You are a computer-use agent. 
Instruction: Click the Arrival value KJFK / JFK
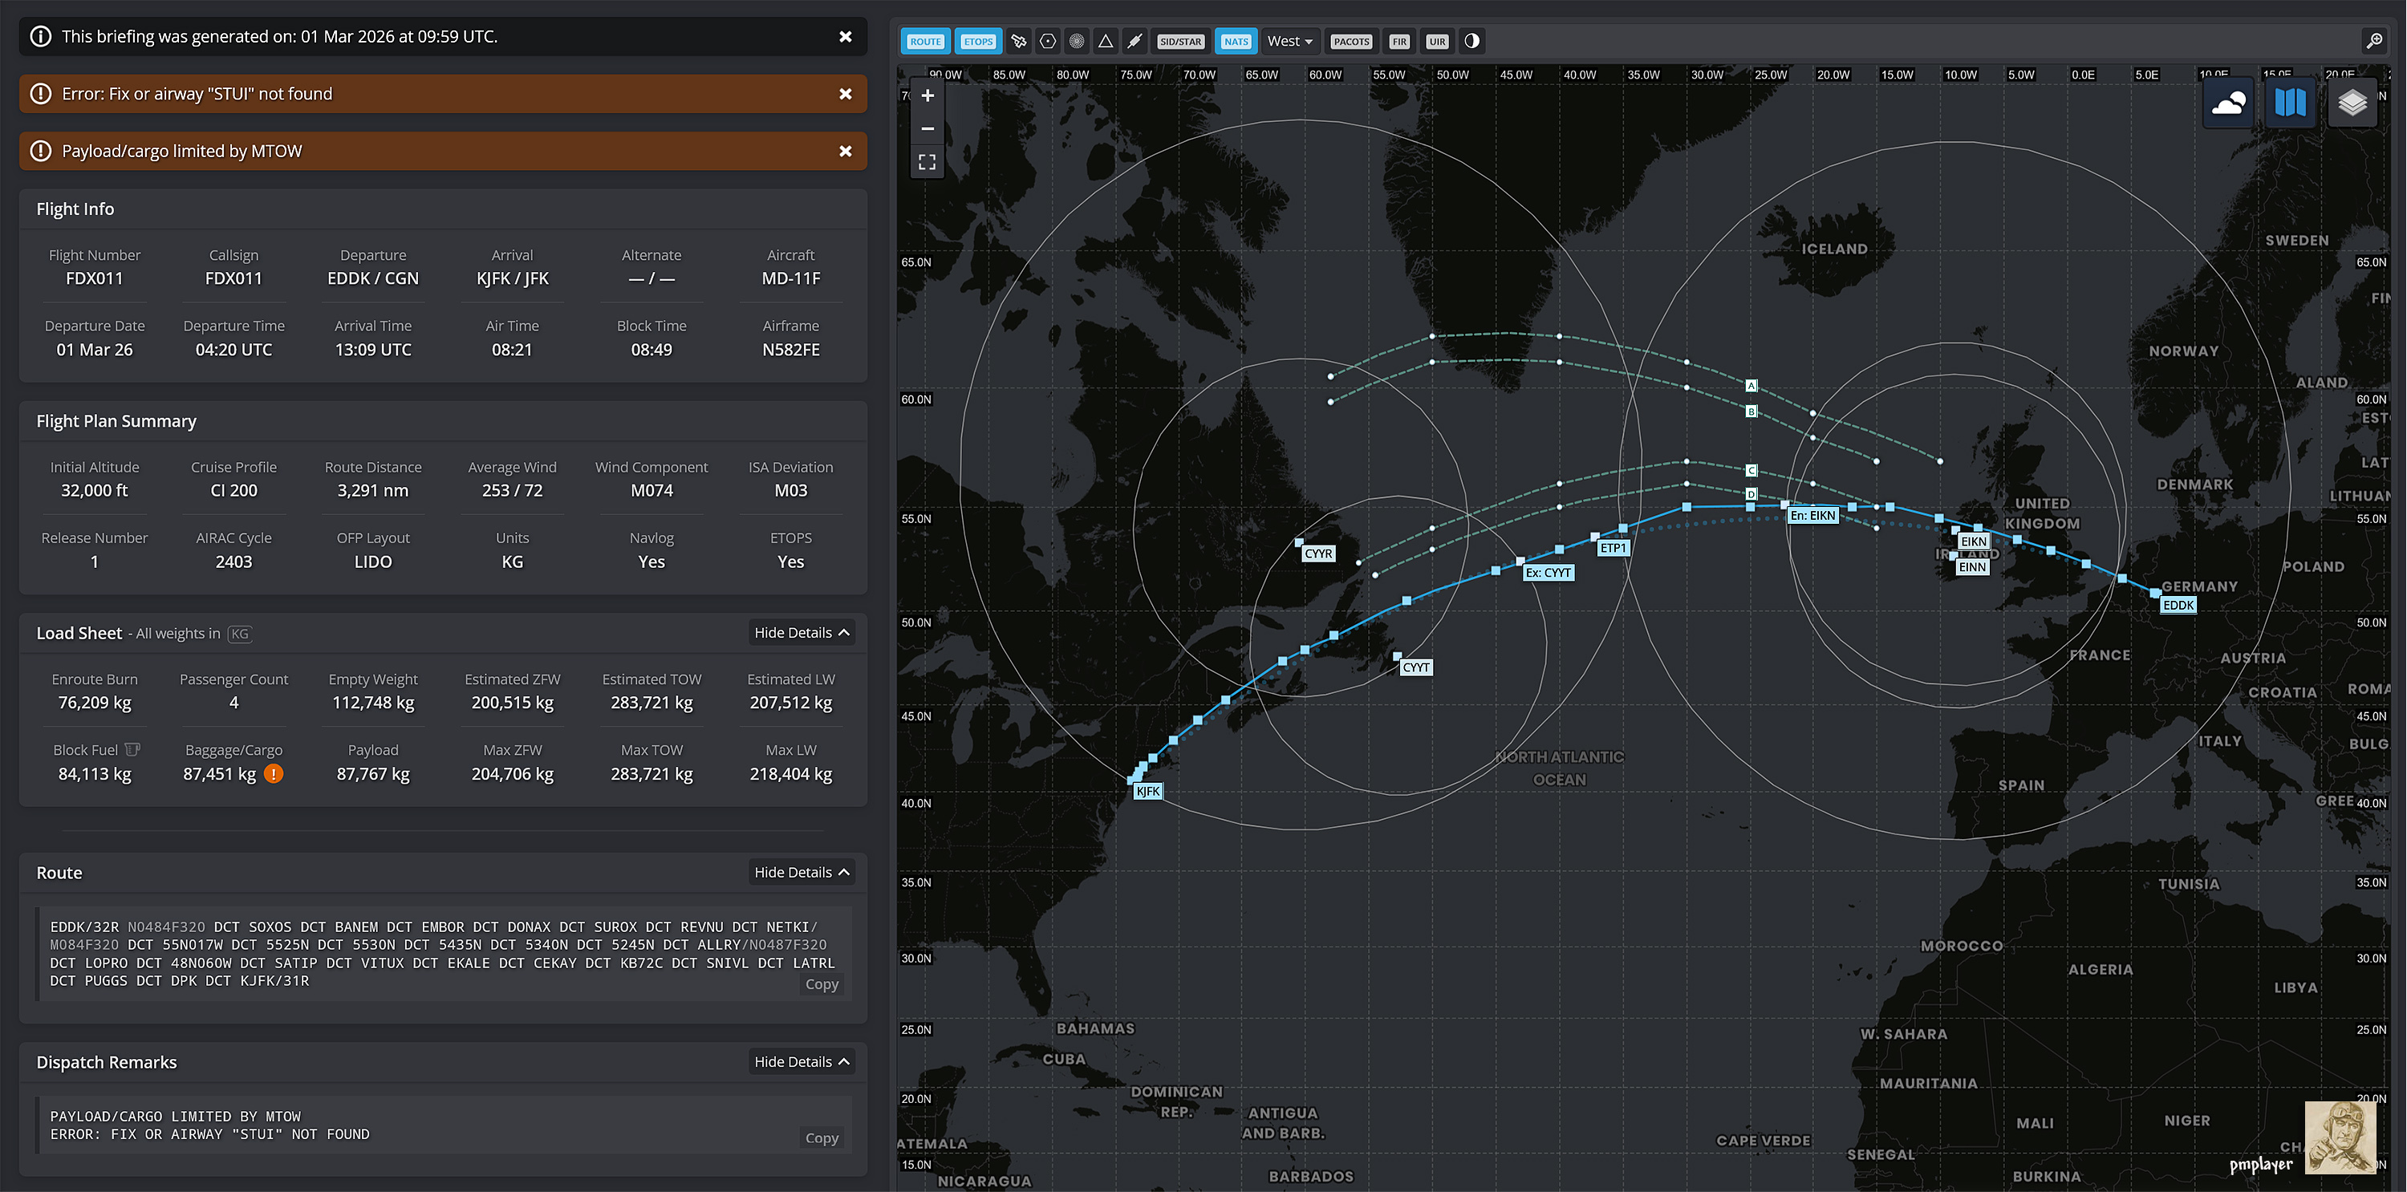tap(512, 278)
